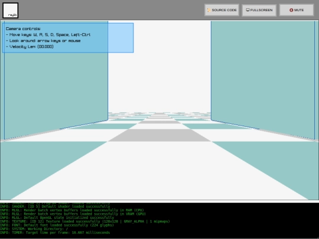Click the 'Camera controls:' heading text
Screen dimensions: 319x239
pos(23,29)
